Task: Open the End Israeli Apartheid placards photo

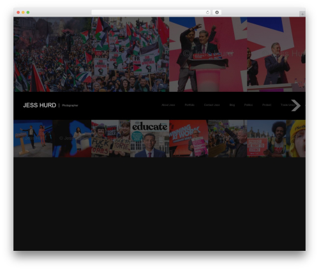Action: [130, 54]
